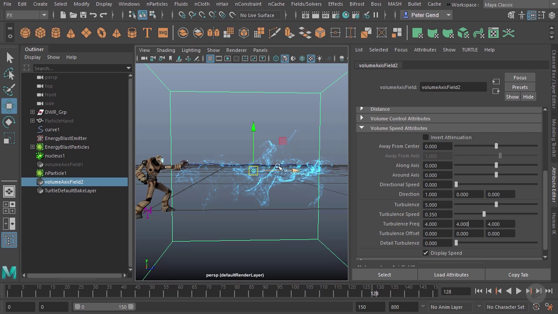Adjust the Turbulence slider
The width and height of the screenshot is (558, 314).
tap(496, 205)
